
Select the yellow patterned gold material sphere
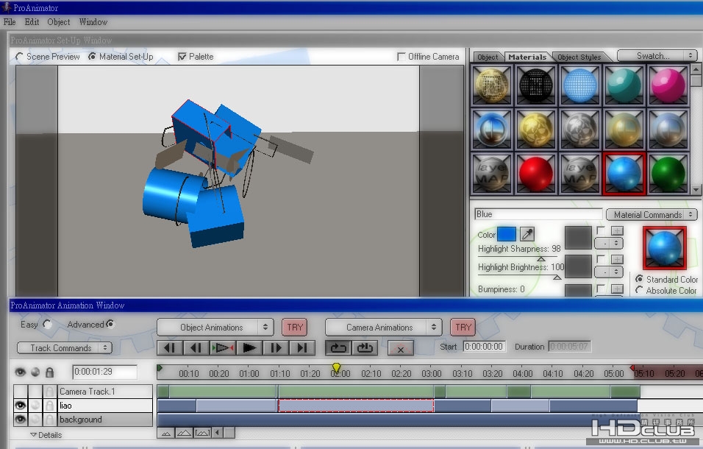tap(536, 130)
